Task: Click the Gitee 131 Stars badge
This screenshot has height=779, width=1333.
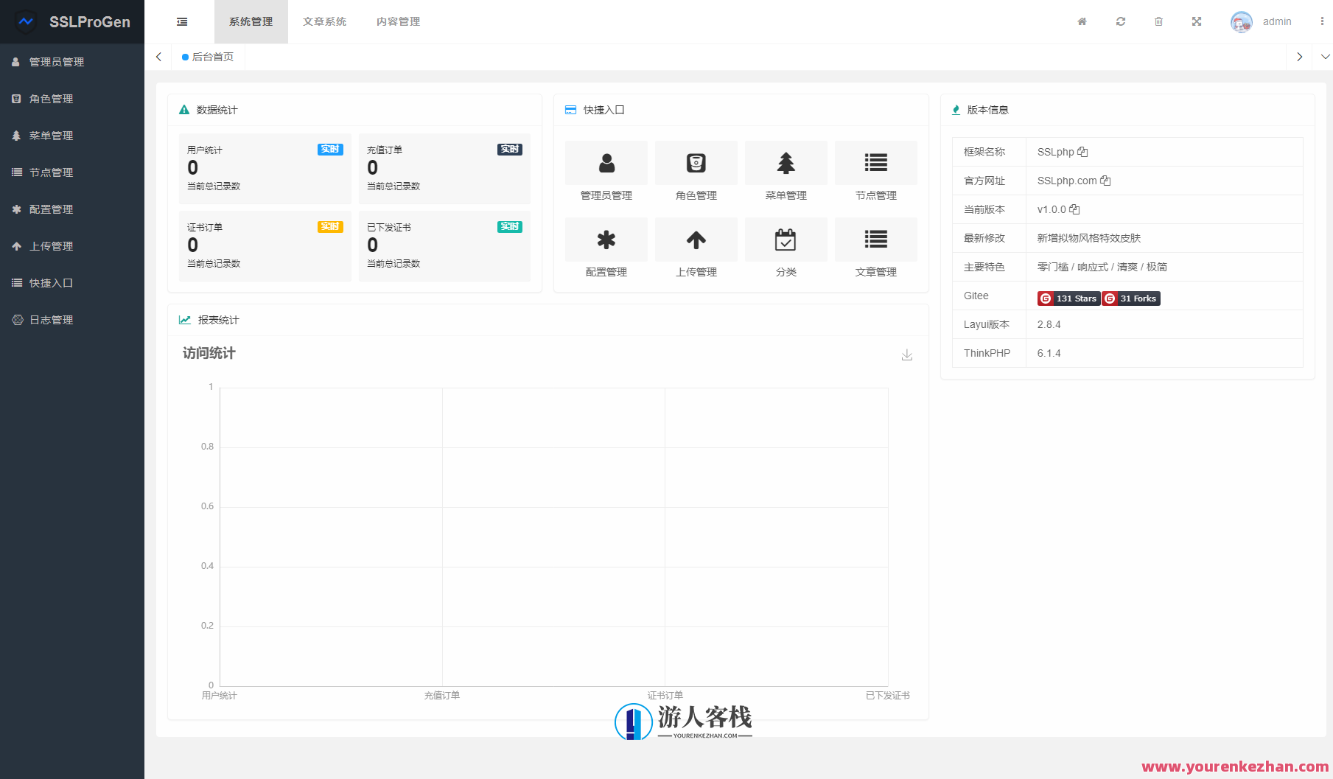Action: pos(1068,298)
